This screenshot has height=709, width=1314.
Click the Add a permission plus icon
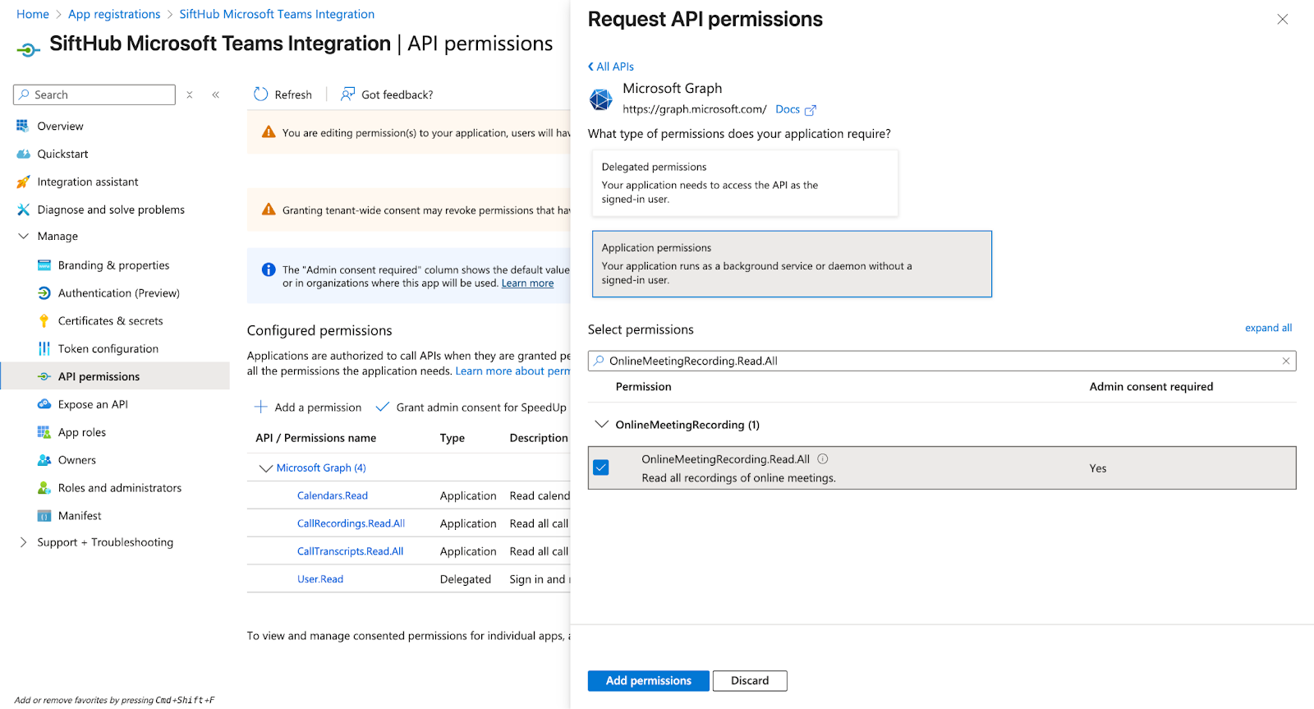point(261,407)
